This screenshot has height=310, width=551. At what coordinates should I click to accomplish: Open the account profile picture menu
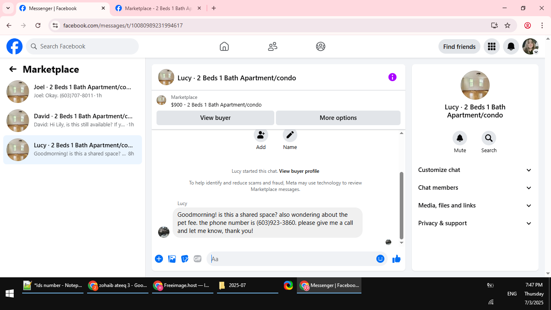click(x=530, y=46)
